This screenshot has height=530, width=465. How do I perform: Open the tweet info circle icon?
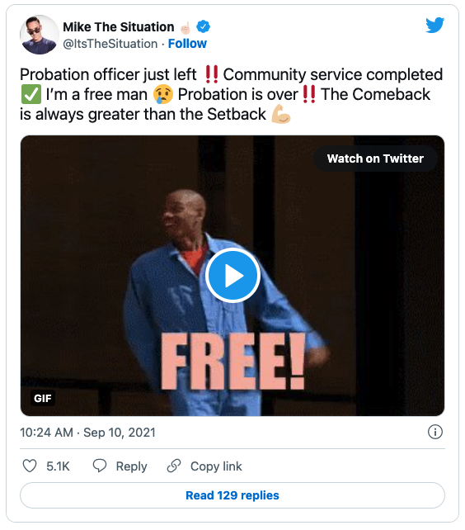[435, 432]
